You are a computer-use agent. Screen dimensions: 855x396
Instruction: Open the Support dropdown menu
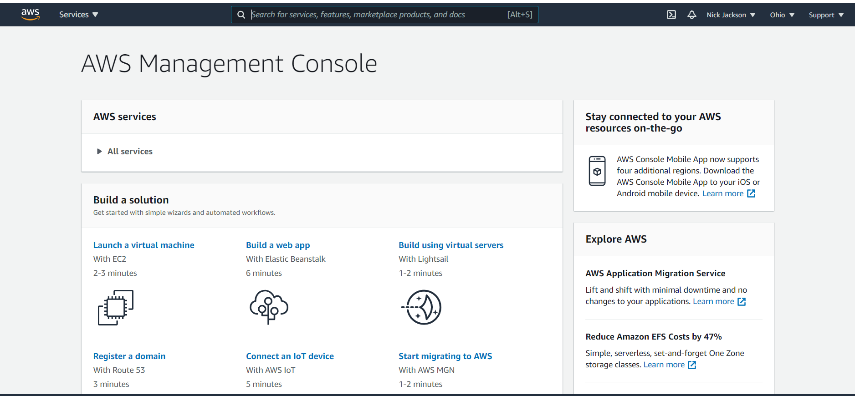pyautogui.click(x=826, y=15)
